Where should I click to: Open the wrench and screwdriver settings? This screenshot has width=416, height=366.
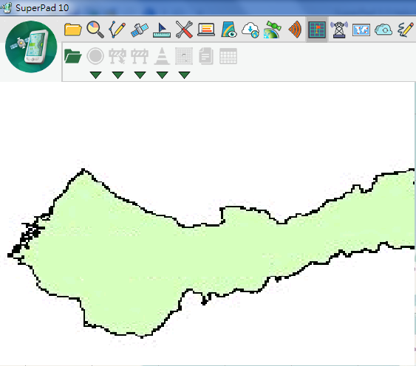pyautogui.click(x=184, y=30)
